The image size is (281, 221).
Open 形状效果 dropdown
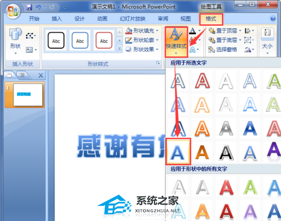tap(142, 49)
